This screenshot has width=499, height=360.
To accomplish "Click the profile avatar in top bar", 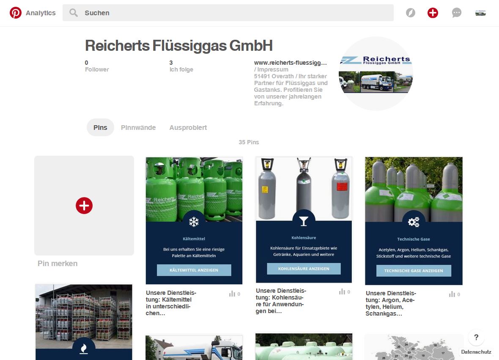I will point(480,13).
